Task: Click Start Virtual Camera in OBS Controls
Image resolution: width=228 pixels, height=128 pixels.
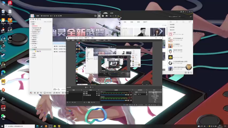Action: click(x=155, y=96)
